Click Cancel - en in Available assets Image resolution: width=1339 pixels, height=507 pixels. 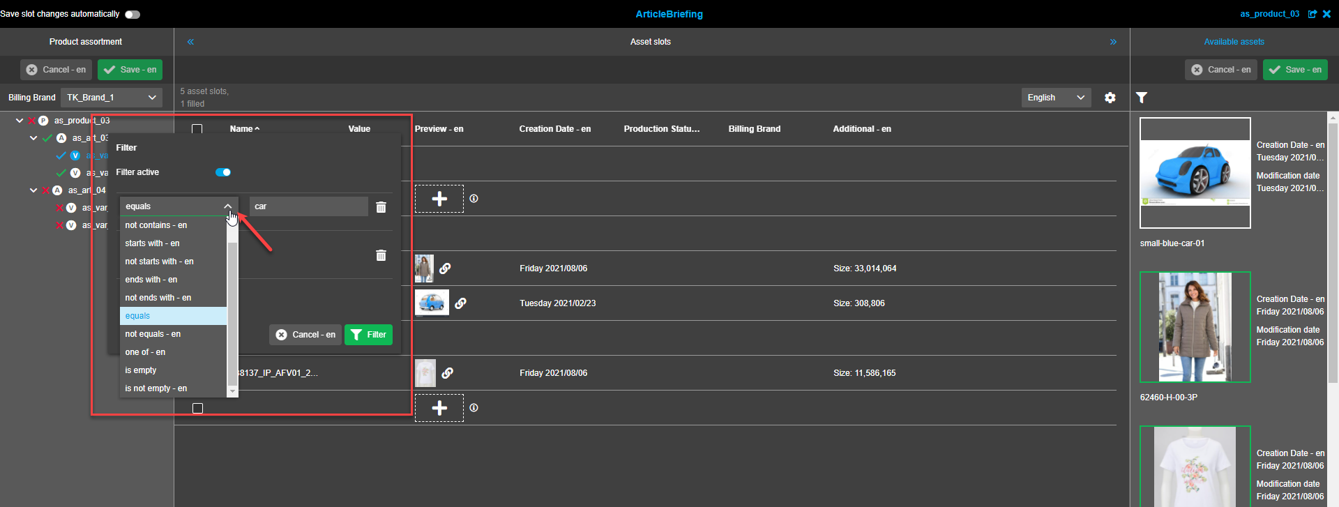click(1221, 70)
